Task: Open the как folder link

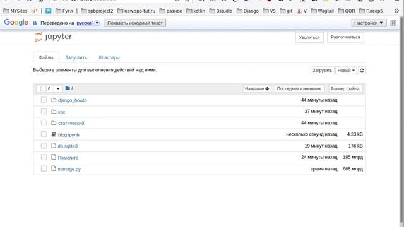Action: (61, 112)
